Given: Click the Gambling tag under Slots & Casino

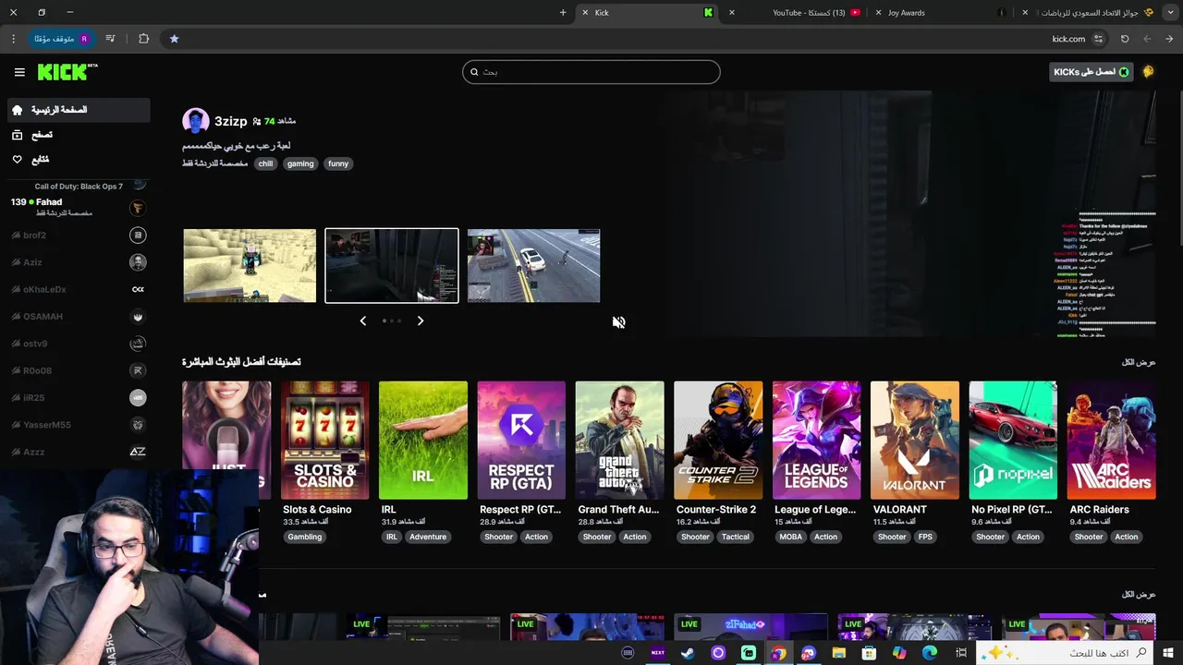Looking at the screenshot, I should point(305,537).
